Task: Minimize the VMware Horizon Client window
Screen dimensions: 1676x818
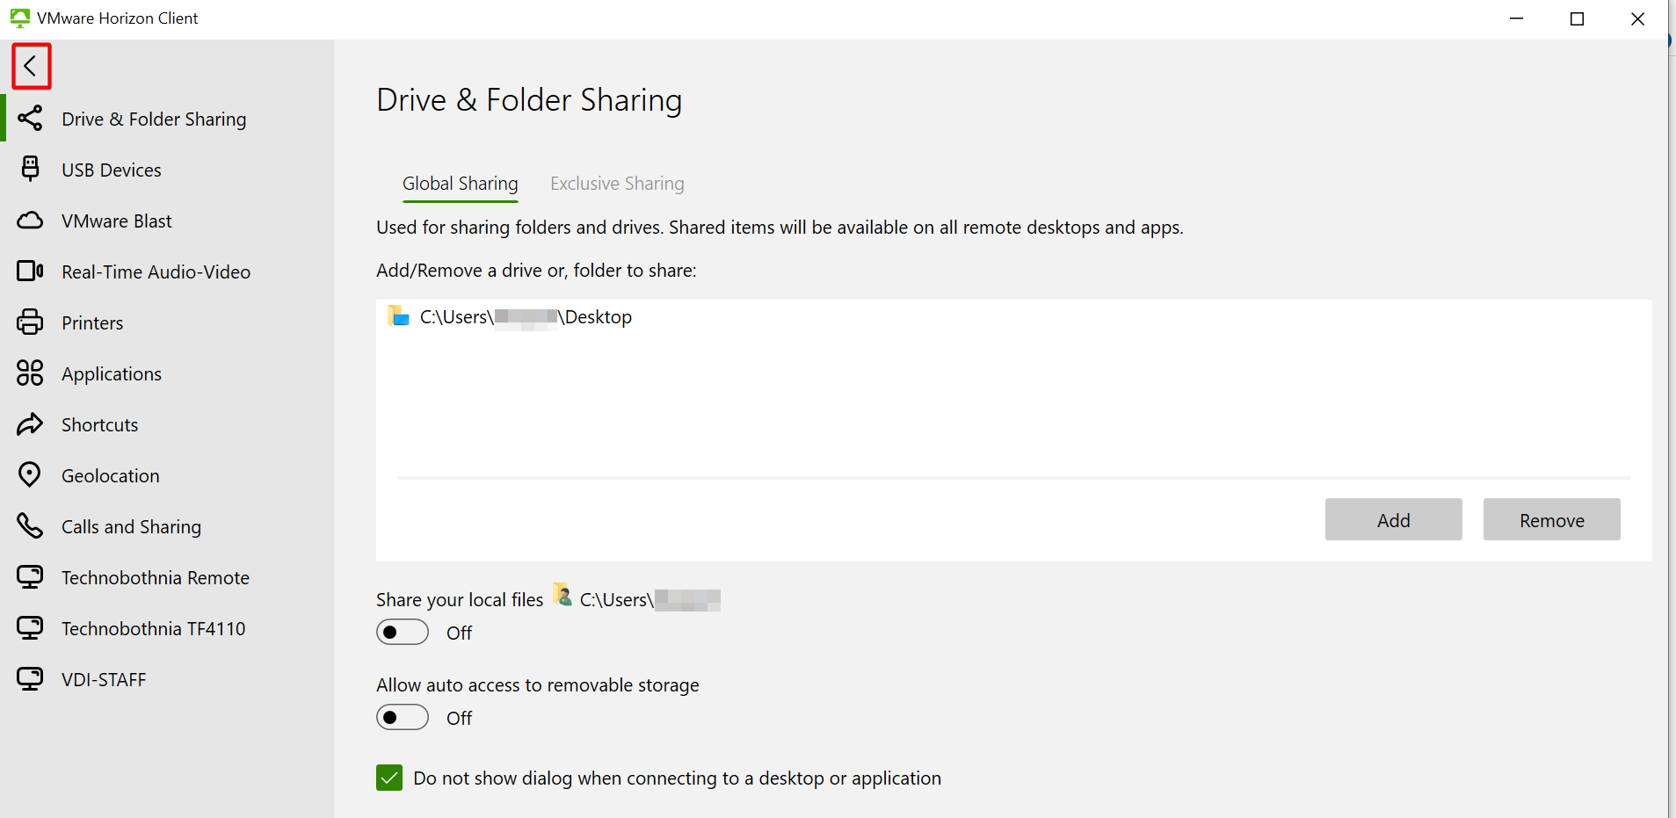Action: [x=1516, y=18]
